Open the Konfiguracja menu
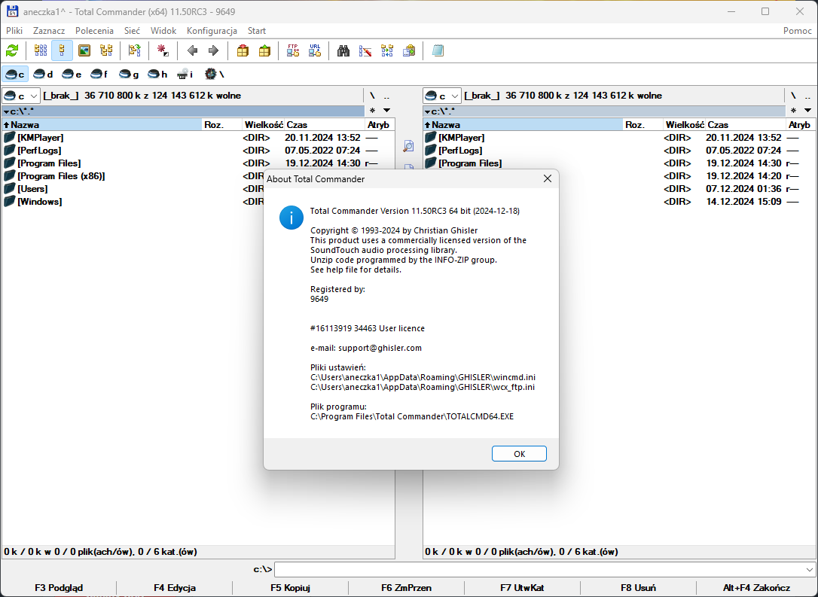Image resolution: width=818 pixels, height=597 pixels. point(212,31)
